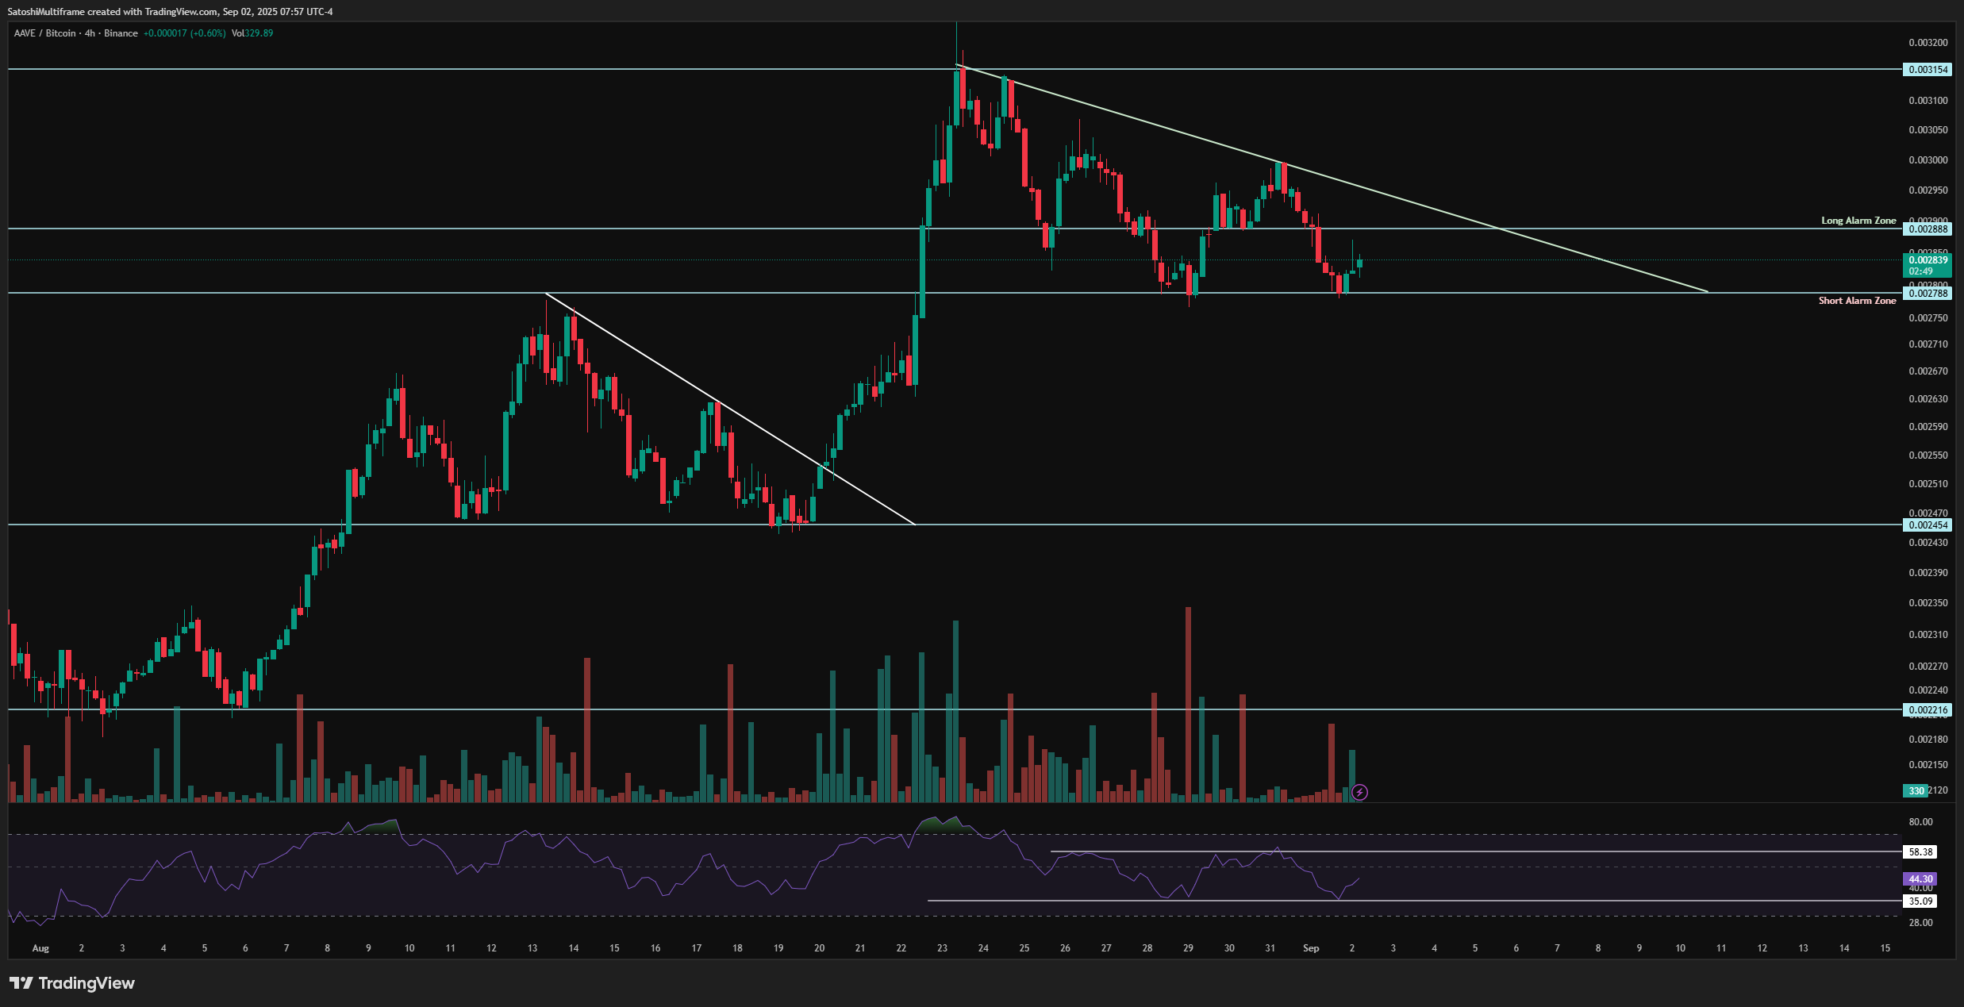Select the Short Alarm Zone label

click(1858, 301)
